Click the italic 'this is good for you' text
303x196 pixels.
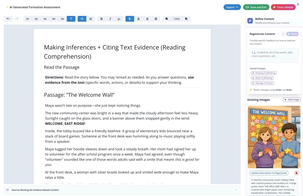122,162
